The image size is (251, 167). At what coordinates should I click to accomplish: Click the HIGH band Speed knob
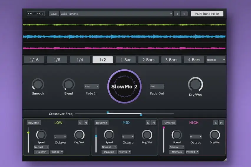click(x=177, y=135)
